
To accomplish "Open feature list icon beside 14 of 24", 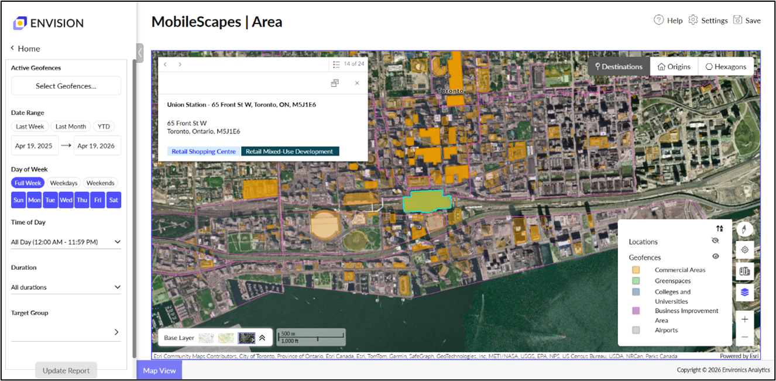I will click(x=336, y=64).
